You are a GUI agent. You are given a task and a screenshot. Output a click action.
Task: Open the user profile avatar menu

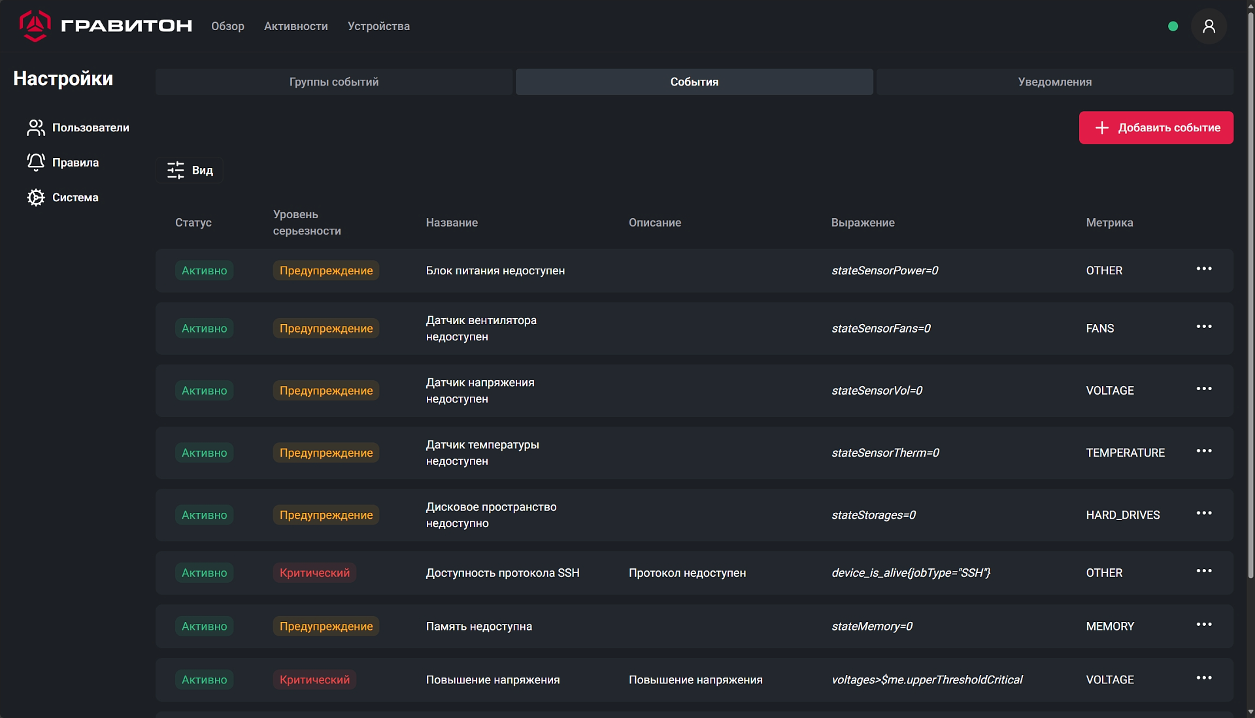1209,26
